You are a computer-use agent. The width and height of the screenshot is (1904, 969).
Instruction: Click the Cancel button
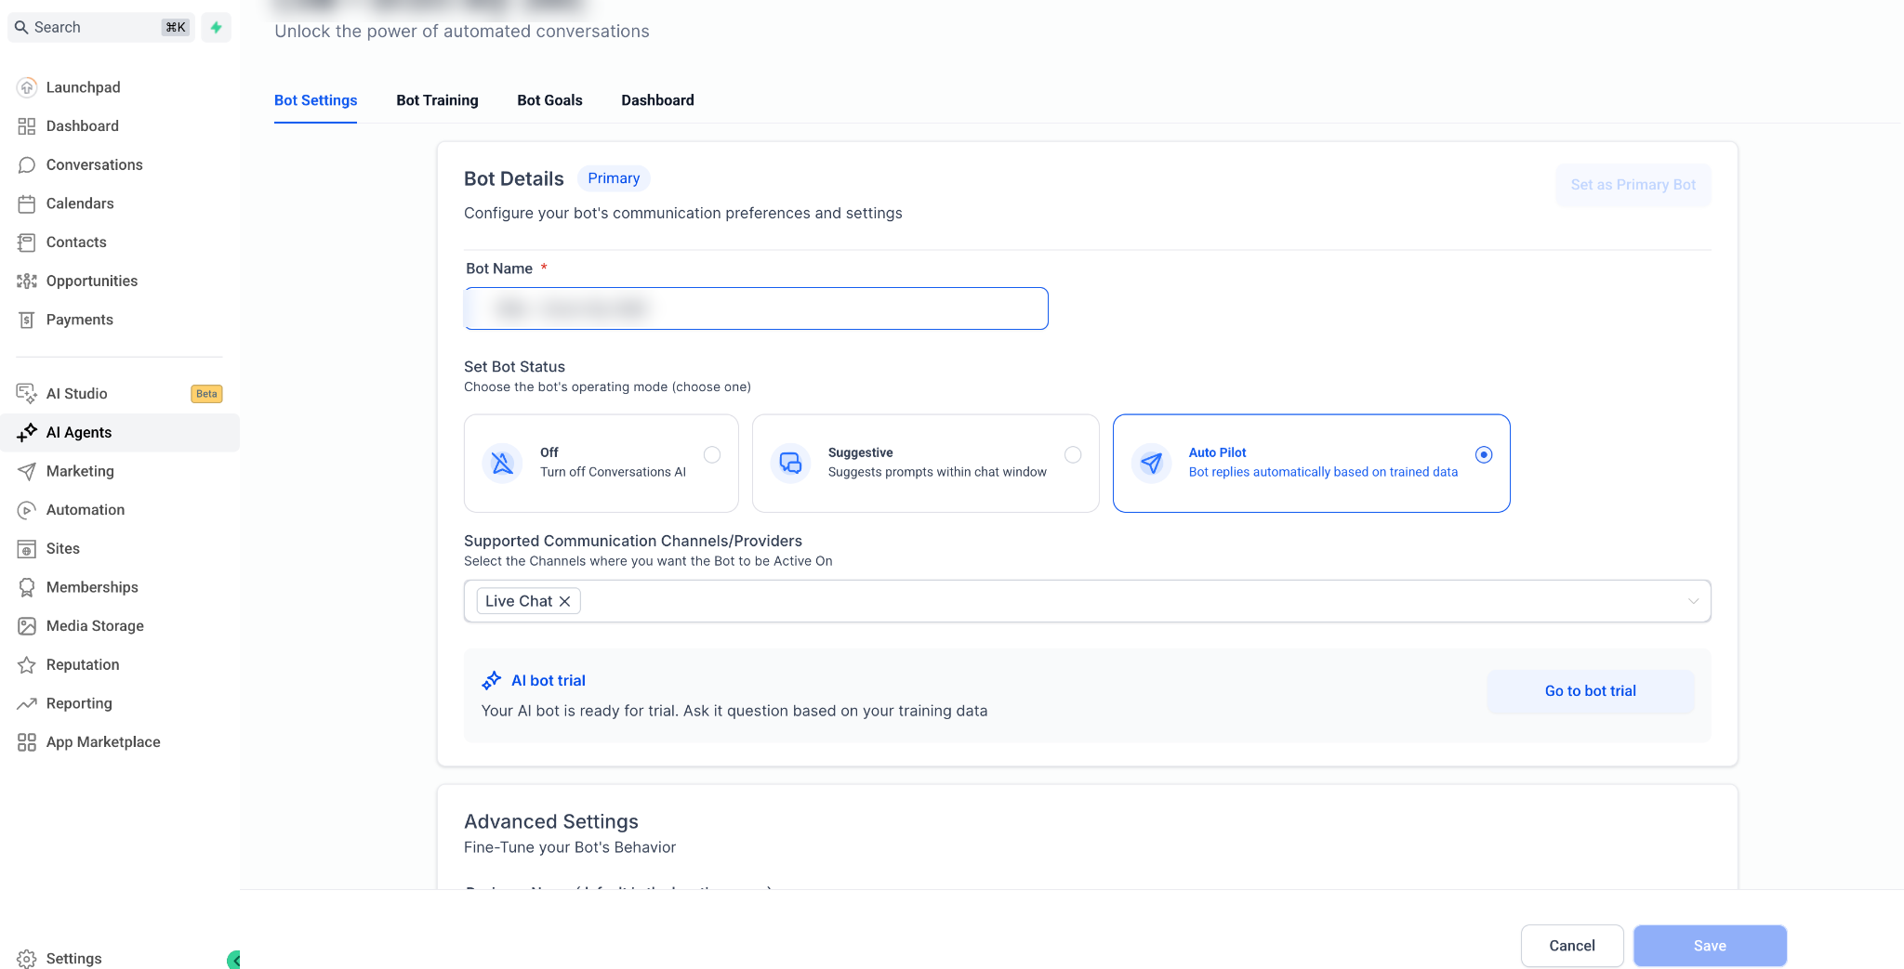1571,946
